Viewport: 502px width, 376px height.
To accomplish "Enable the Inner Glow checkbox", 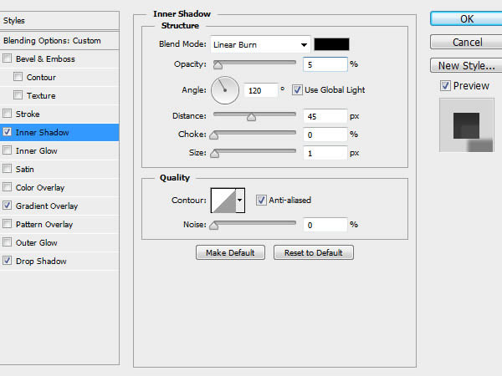I will coord(7,150).
